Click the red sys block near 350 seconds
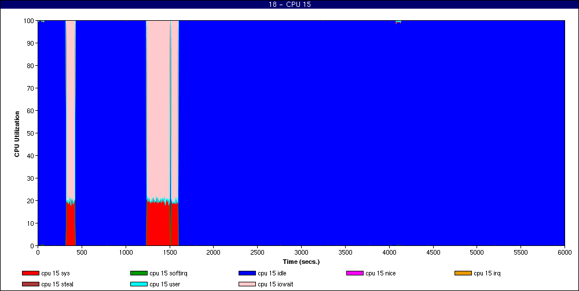579x291 pixels. pyautogui.click(x=71, y=223)
